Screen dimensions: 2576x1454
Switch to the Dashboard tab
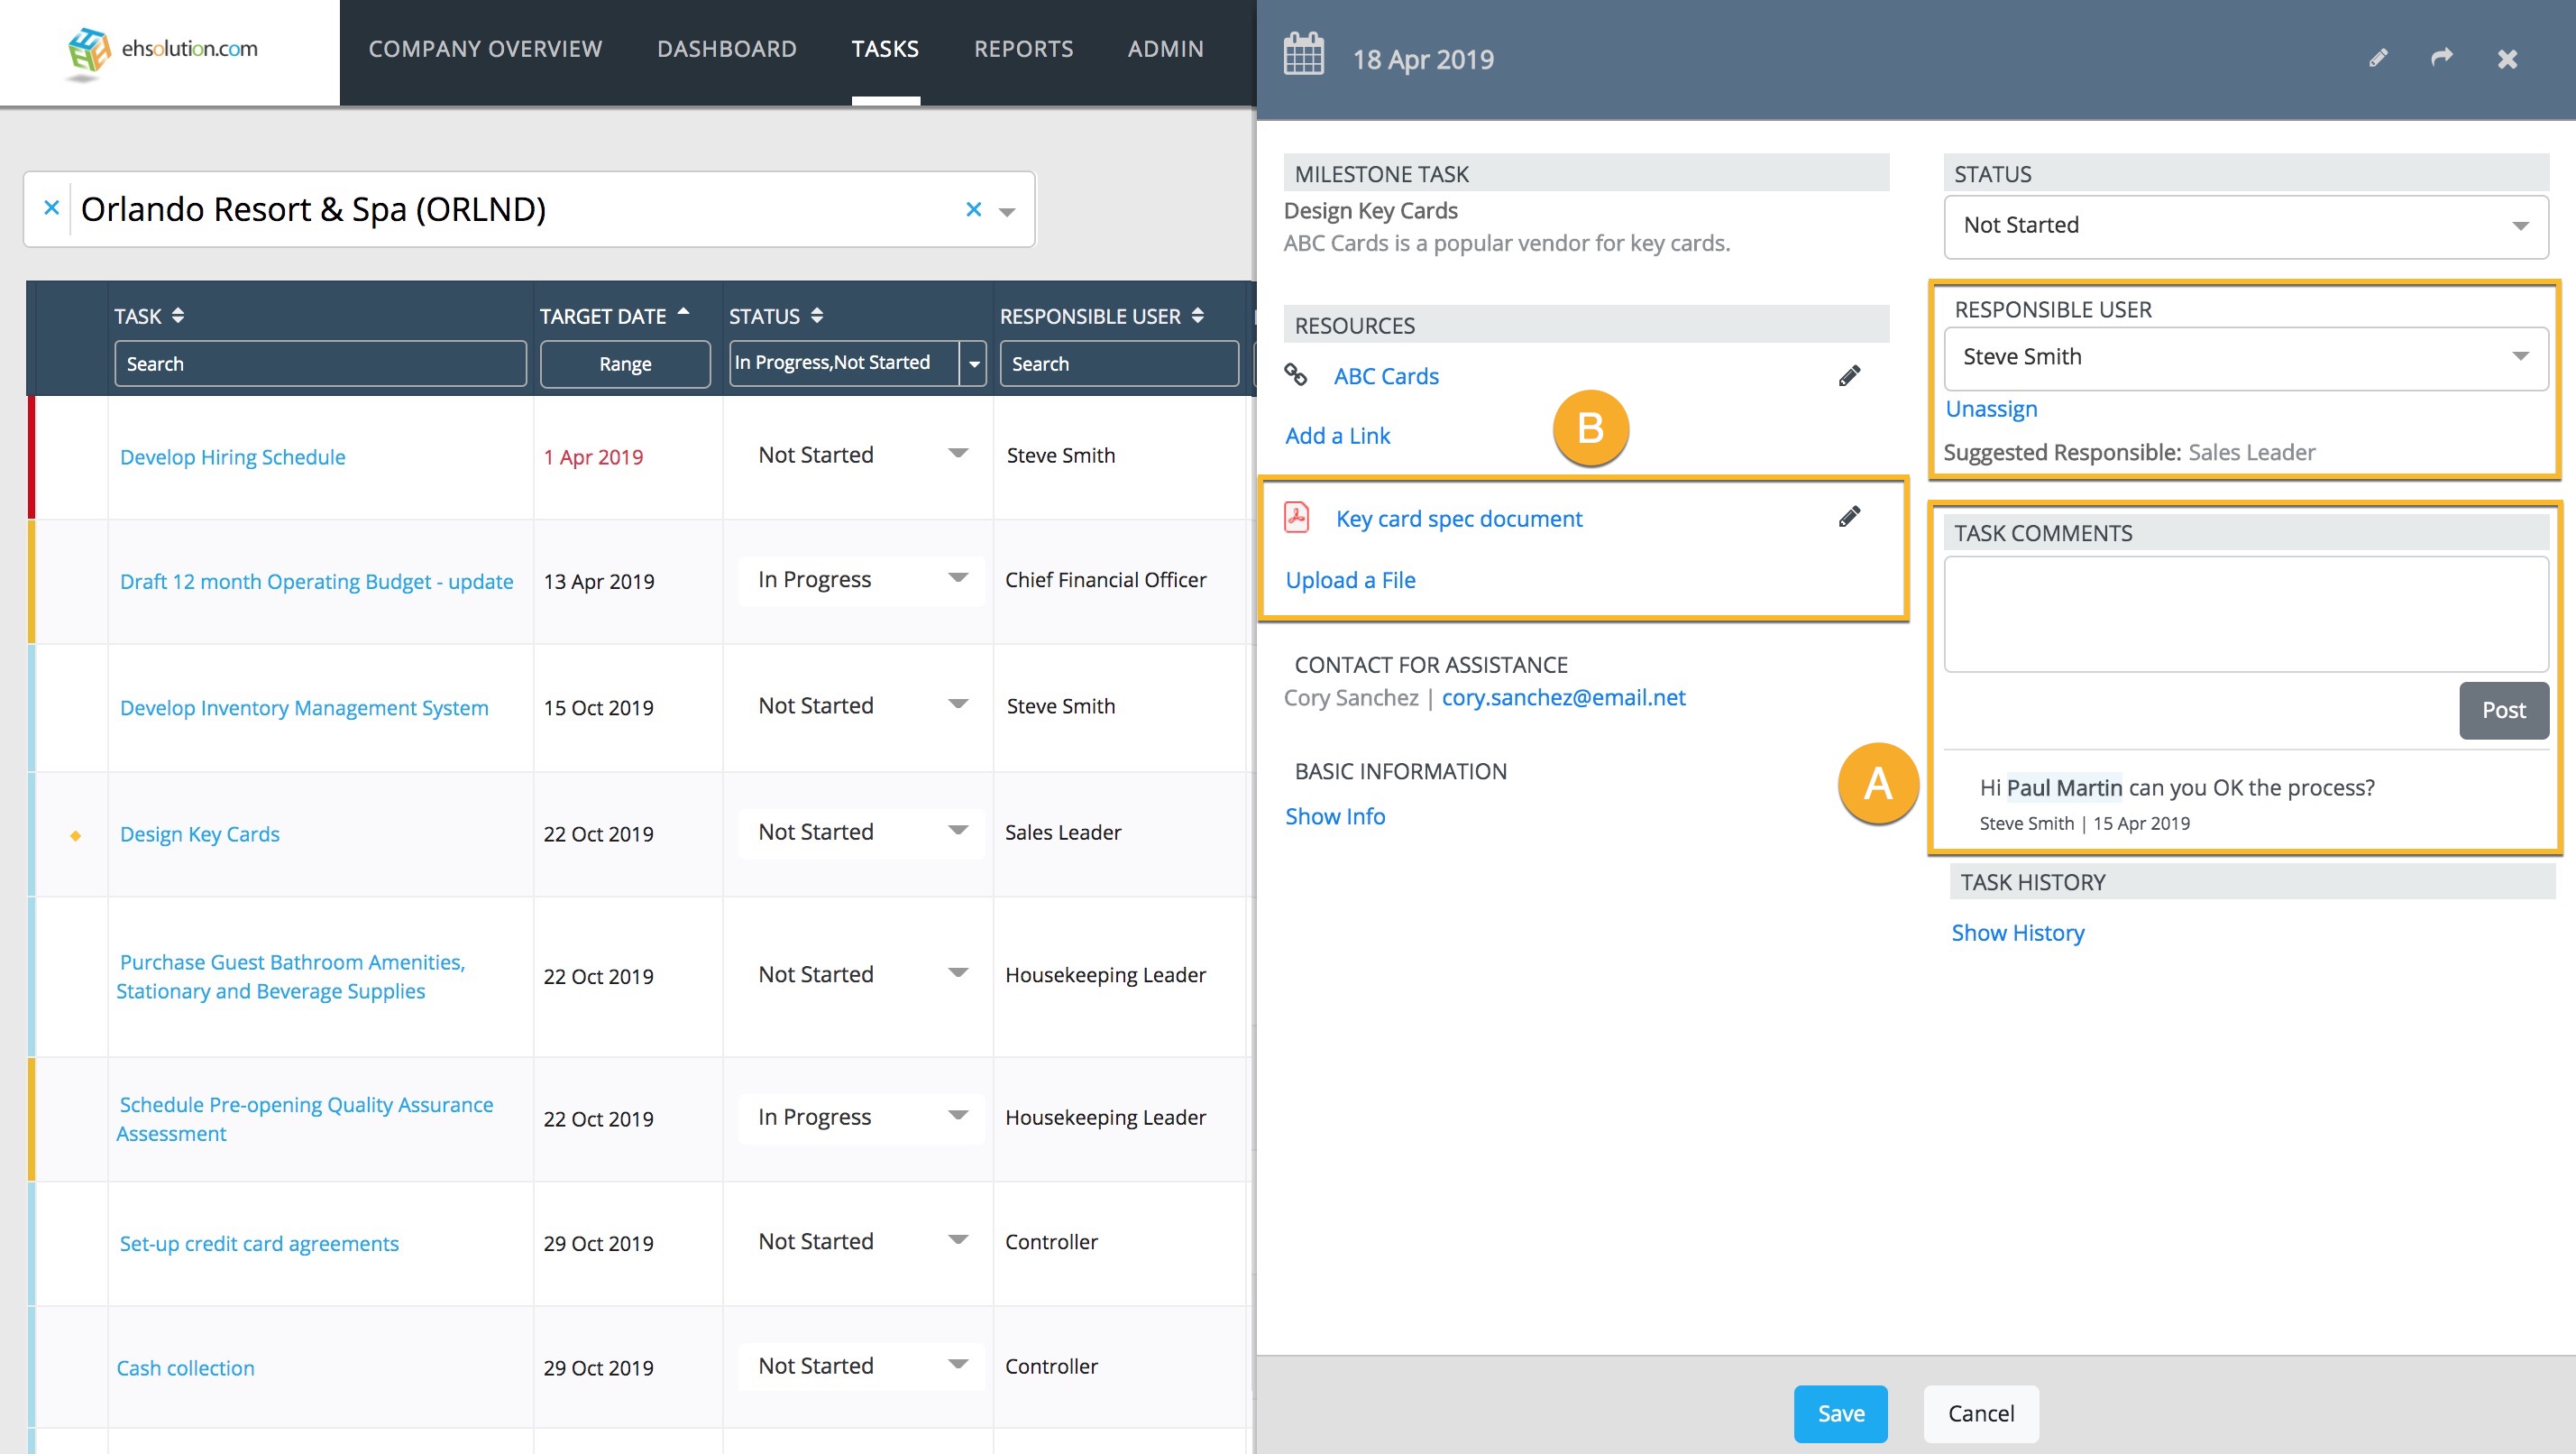coord(727,49)
